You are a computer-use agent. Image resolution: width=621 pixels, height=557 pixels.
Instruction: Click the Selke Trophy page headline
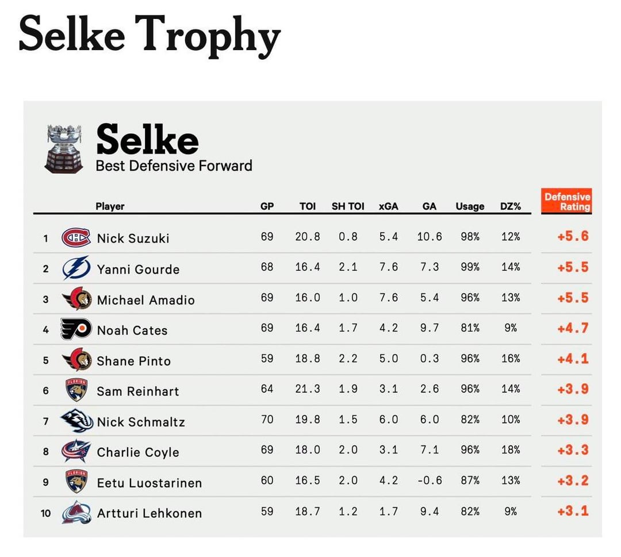coord(149,33)
